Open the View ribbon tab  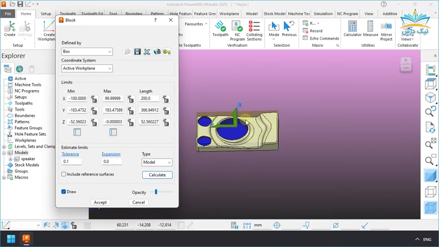click(x=368, y=14)
